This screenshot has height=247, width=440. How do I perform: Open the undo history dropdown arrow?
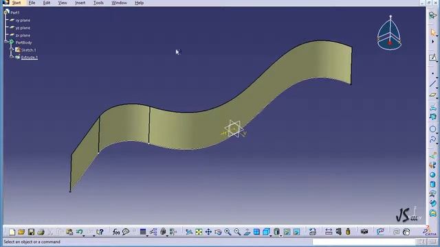84,235
